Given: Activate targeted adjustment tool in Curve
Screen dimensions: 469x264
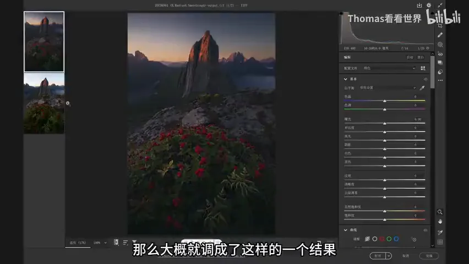Looking at the screenshot, I should (413, 239).
